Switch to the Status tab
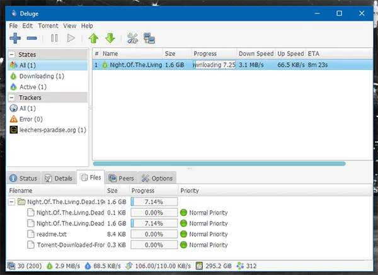The image size is (378, 275). tap(23, 179)
